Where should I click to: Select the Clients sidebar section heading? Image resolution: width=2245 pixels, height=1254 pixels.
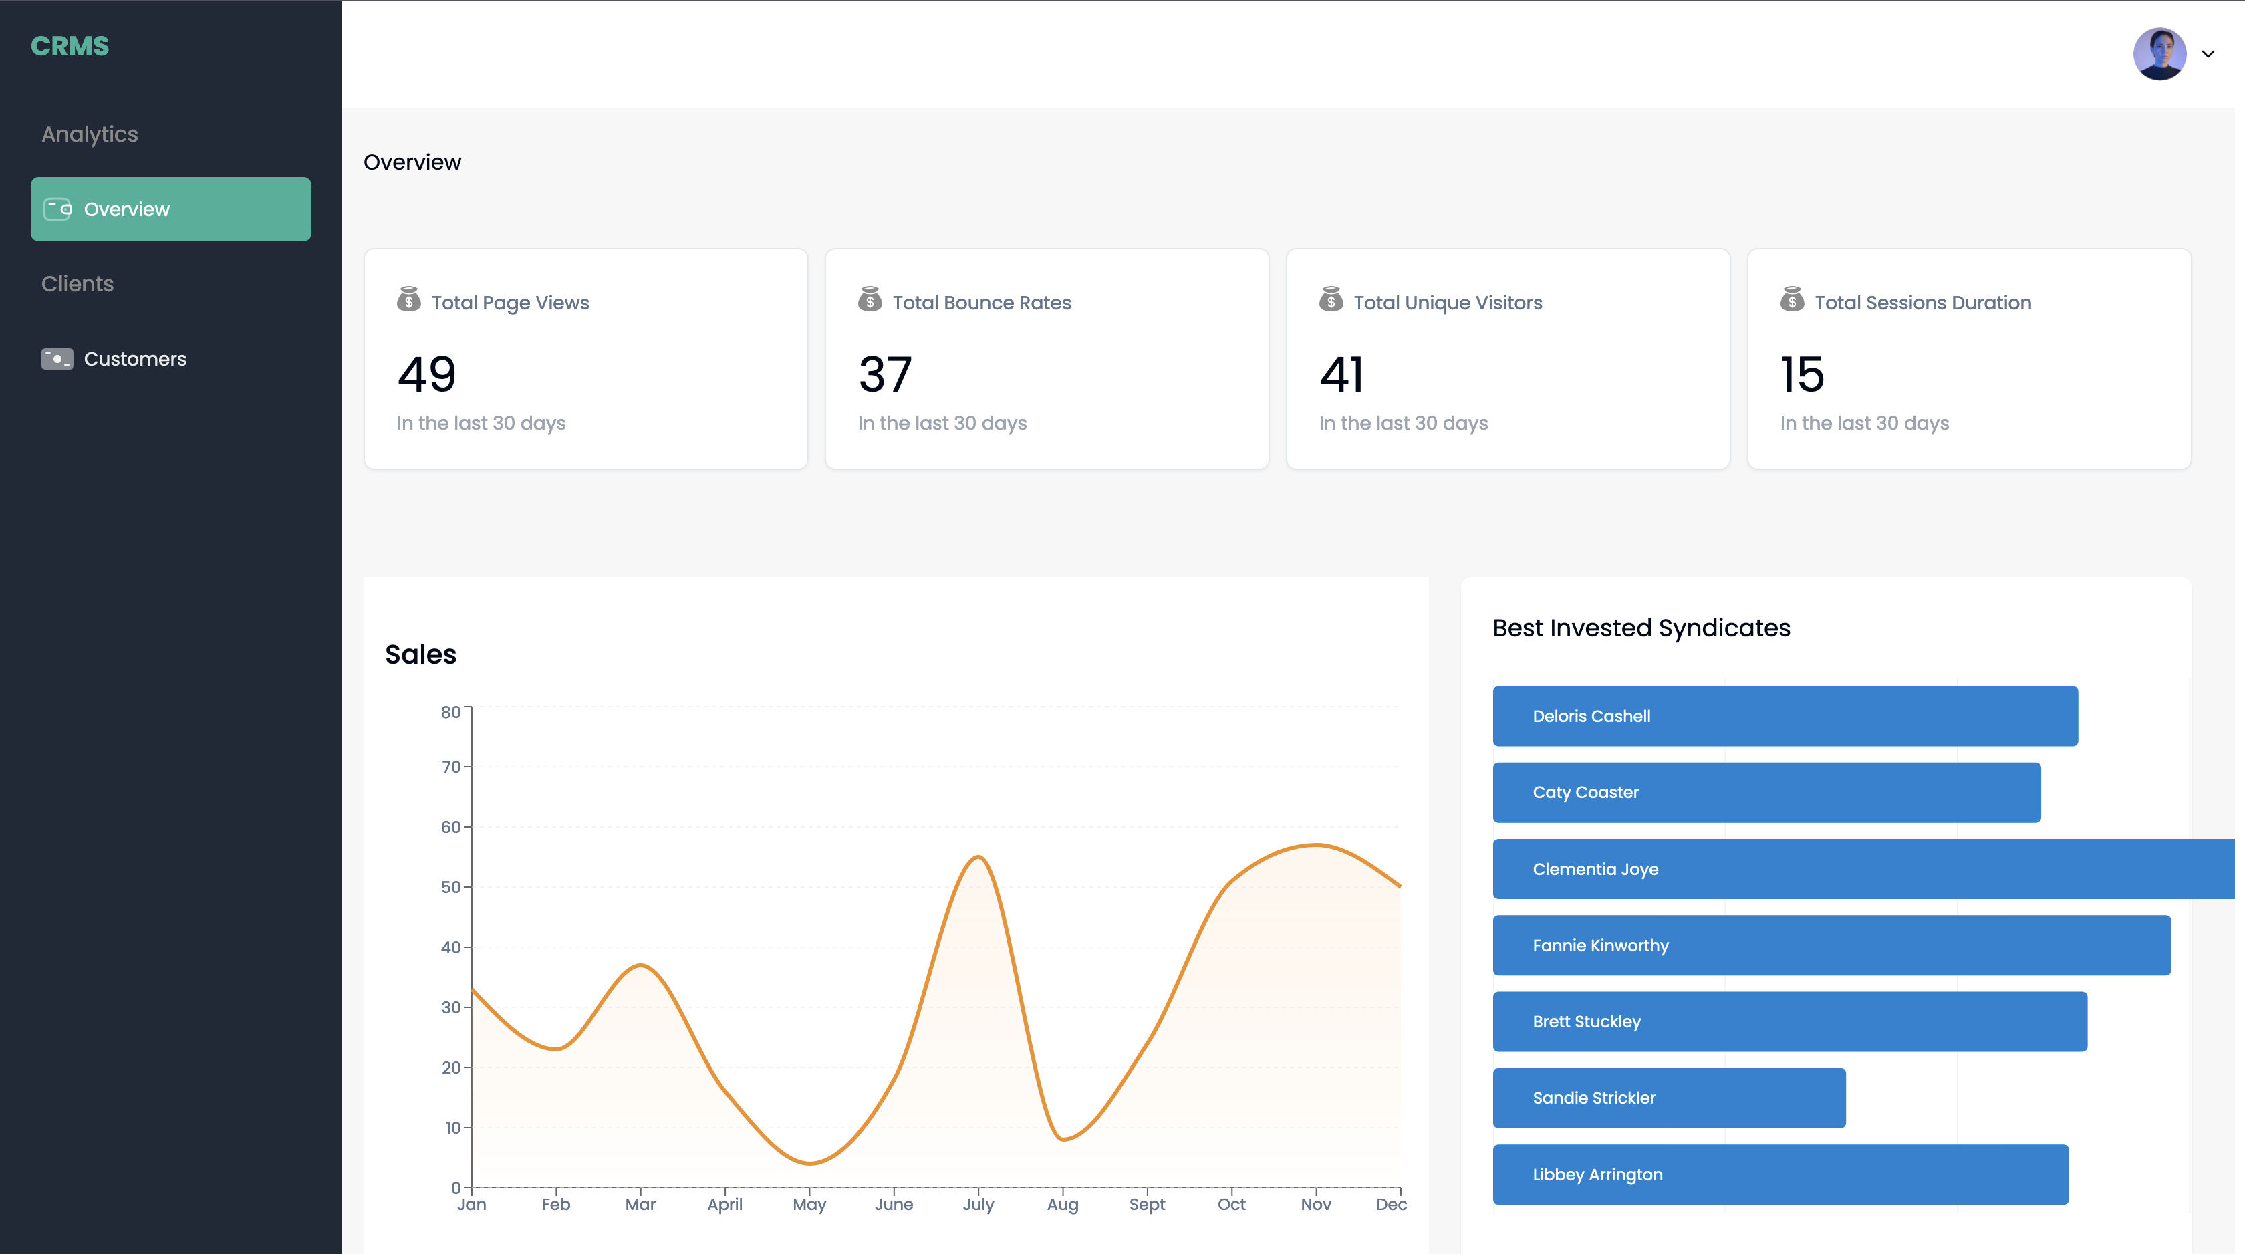click(78, 284)
